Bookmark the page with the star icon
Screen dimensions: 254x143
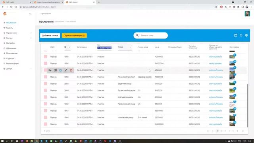tap(216, 7)
